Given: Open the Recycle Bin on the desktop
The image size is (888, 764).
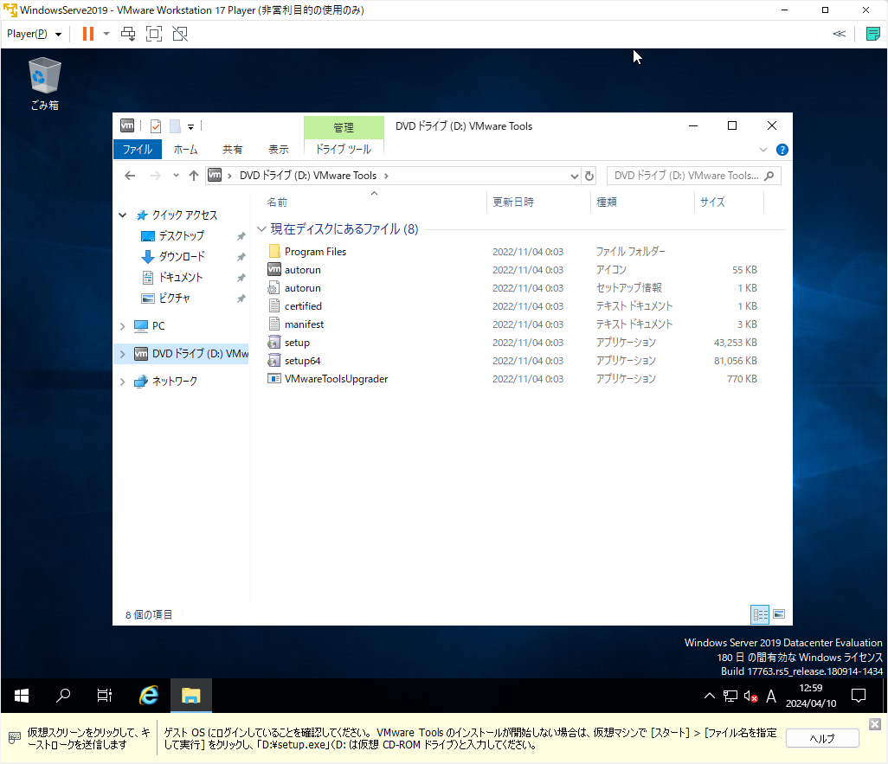Looking at the screenshot, I should (x=44, y=84).
